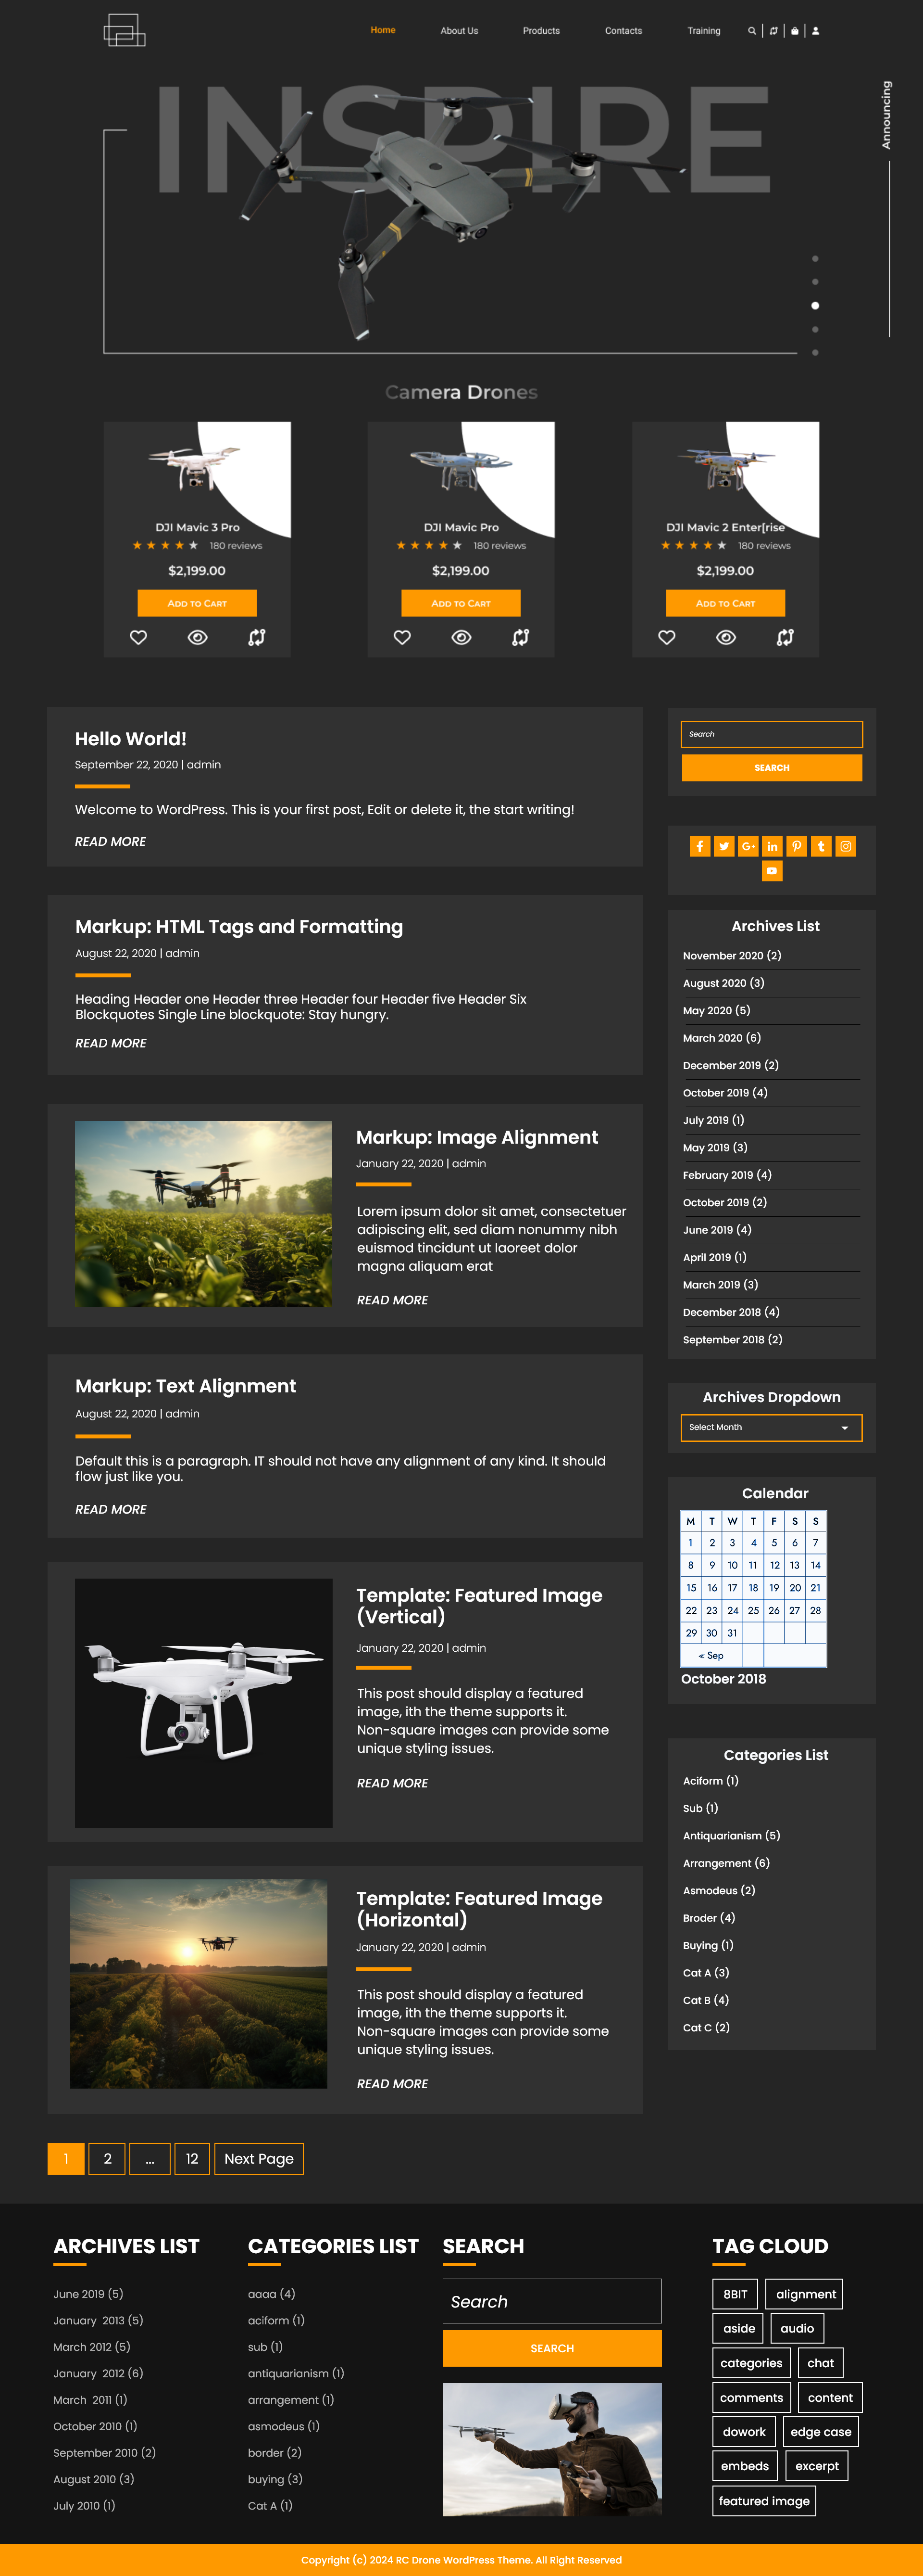Quick view DJI Mavic Pro eye icon
This screenshot has height=2576, width=923.
coord(461,637)
